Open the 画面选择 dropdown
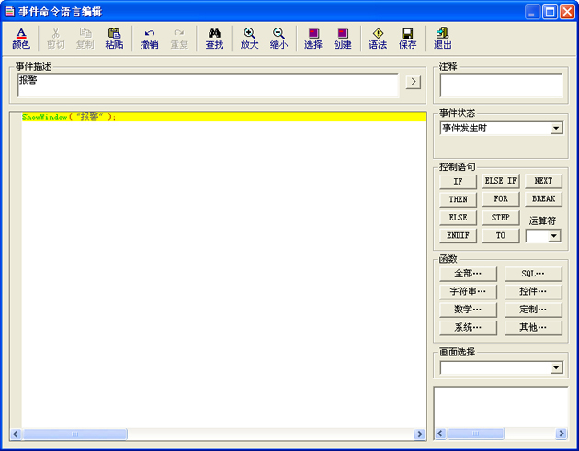The width and height of the screenshot is (579, 451). point(556,367)
